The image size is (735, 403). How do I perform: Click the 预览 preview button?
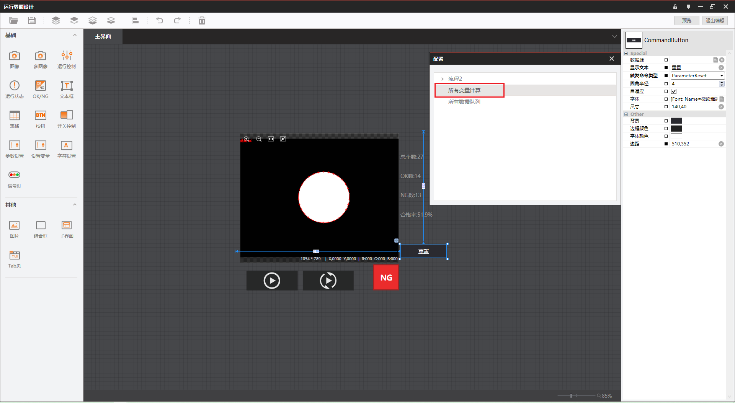coord(686,21)
